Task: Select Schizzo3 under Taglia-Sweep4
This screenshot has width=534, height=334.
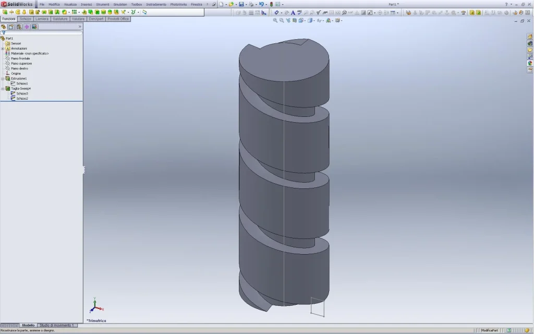Action: point(22,93)
